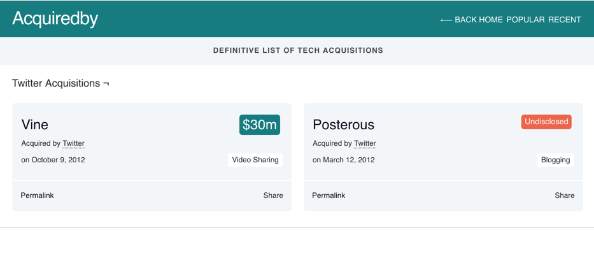Click the back arrow icon in header
Image resolution: width=594 pixels, height=261 pixels.
point(446,20)
